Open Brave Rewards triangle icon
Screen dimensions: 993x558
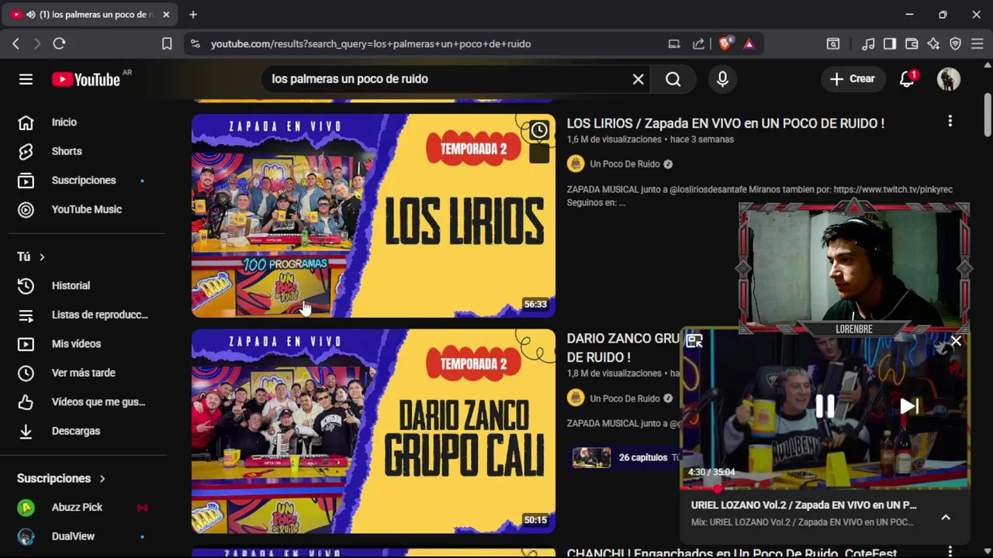[x=749, y=44]
